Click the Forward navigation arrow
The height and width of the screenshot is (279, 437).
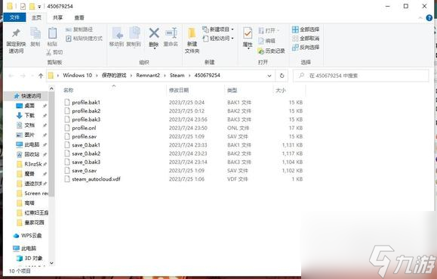tap(23, 76)
